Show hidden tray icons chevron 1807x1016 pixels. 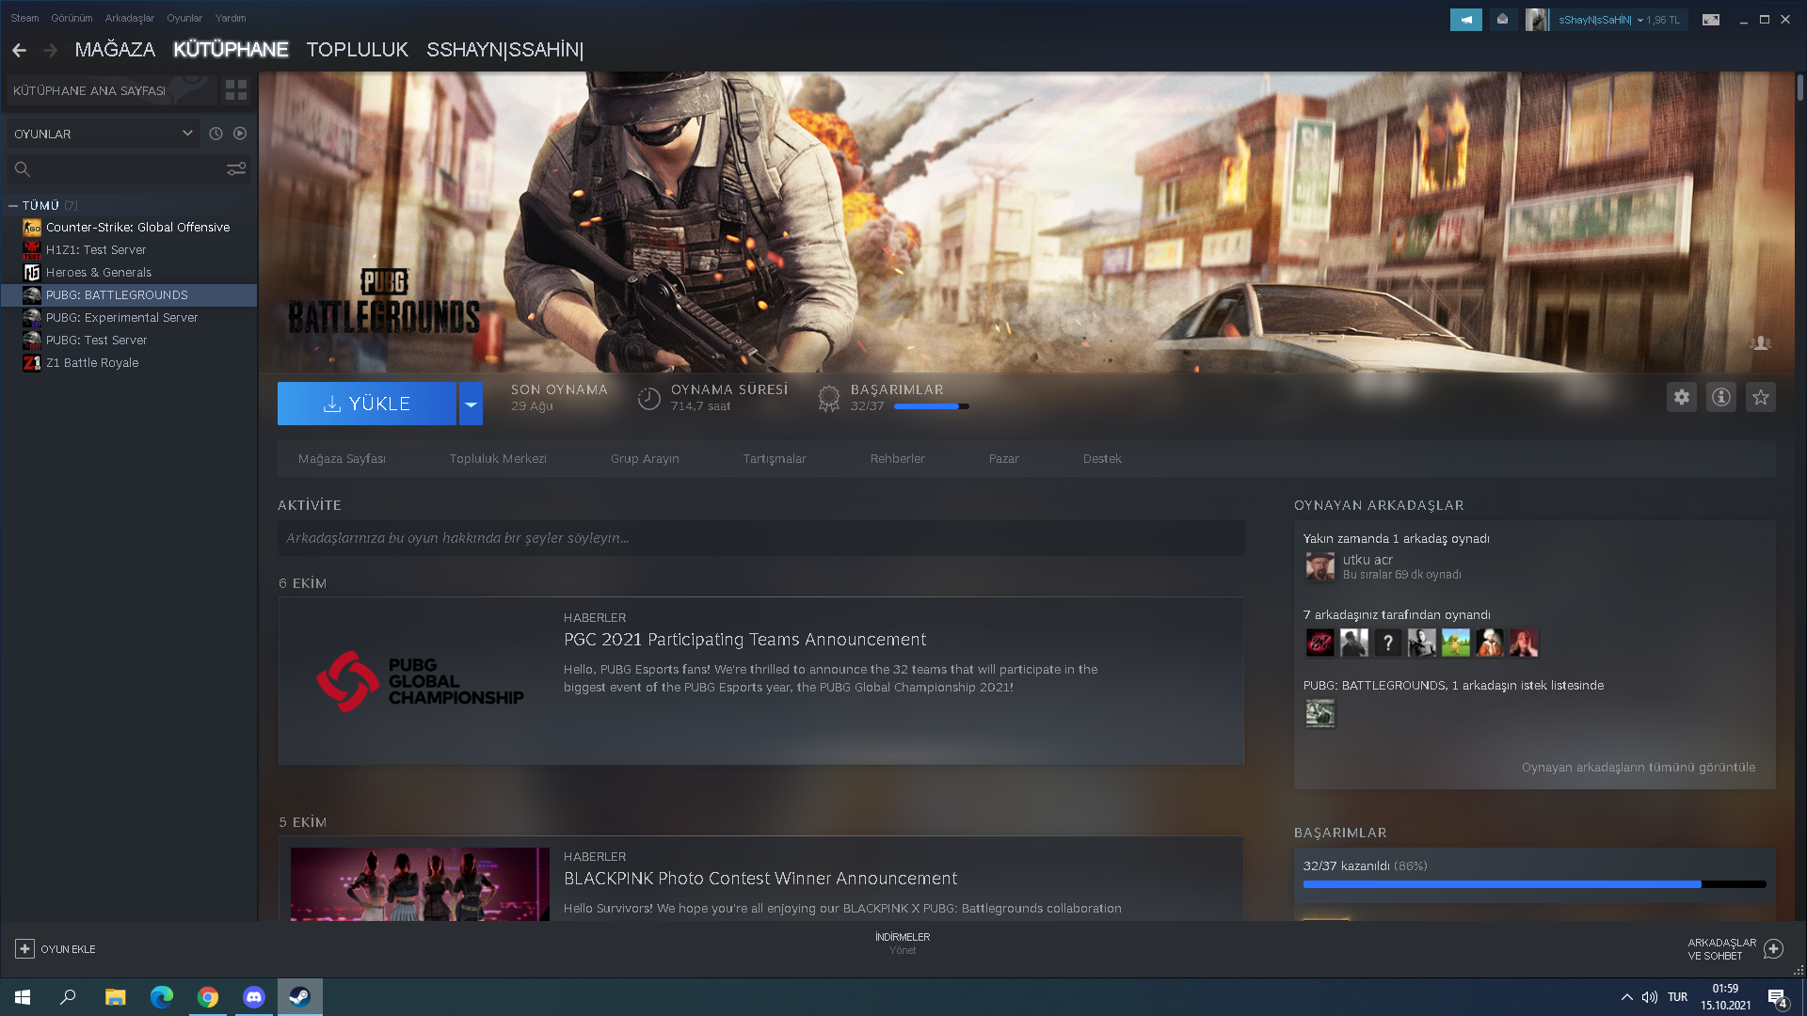(1626, 997)
